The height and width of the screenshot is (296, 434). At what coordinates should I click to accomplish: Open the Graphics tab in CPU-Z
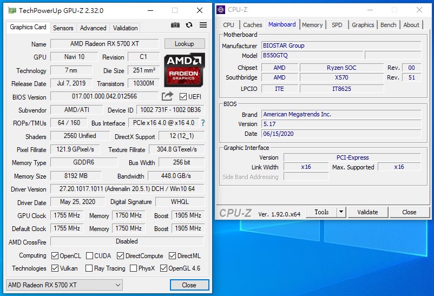[x=363, y=25]
